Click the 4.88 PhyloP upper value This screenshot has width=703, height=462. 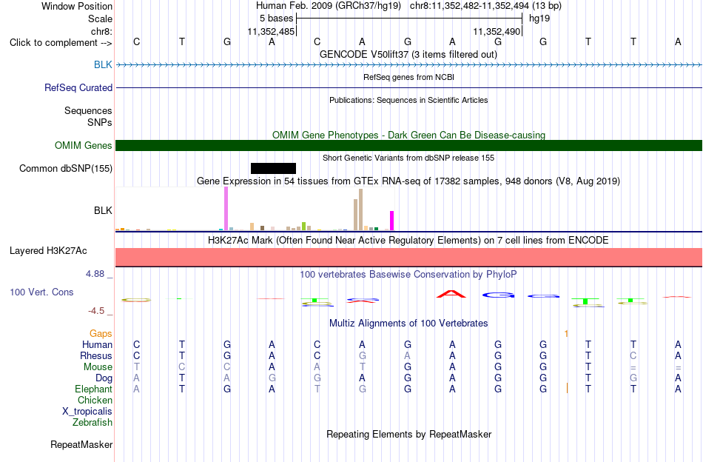pos(95,274)
